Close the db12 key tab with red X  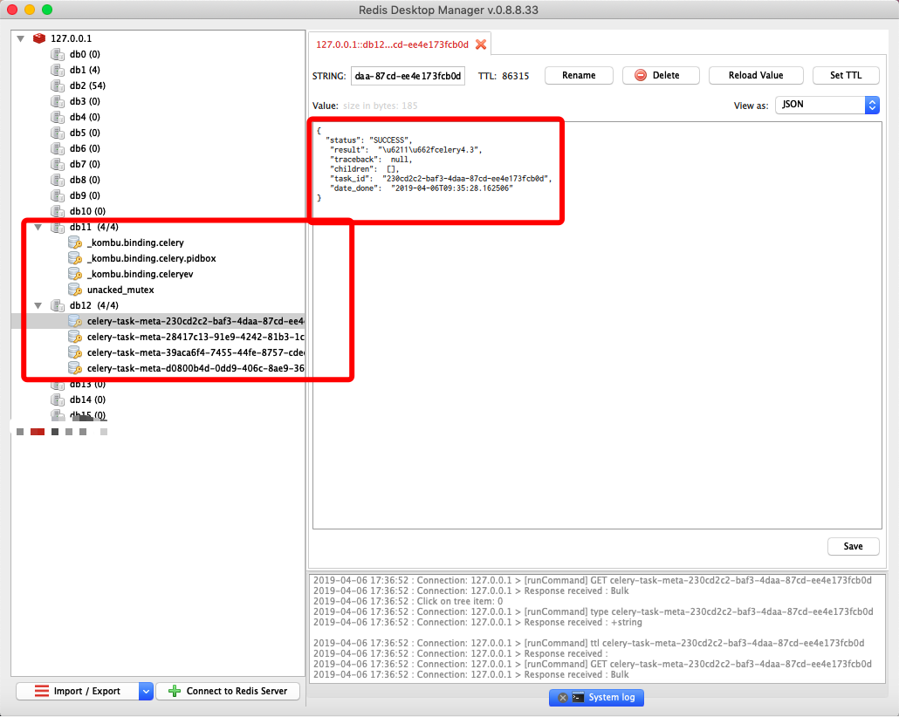[481, 44]
